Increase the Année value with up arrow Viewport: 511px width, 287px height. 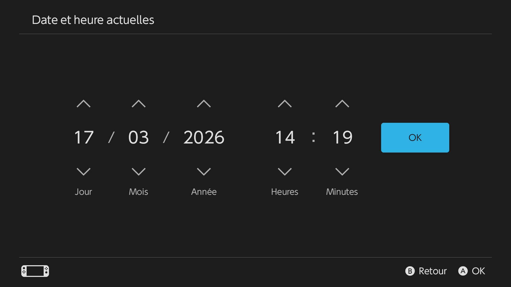(x=204, y=104)
